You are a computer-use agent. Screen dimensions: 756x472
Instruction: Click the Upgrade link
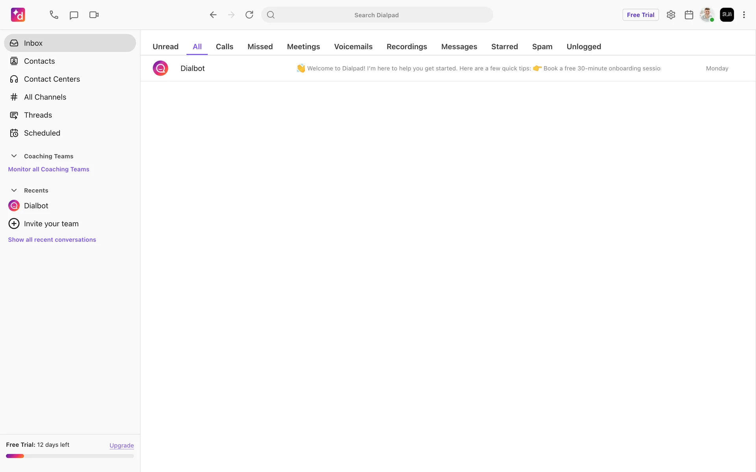pos(121,445)
